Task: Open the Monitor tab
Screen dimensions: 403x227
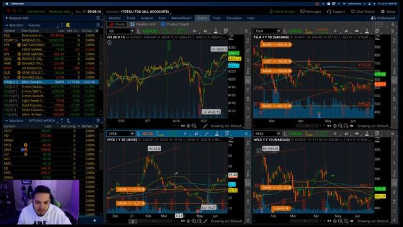Action: point(115,18)
